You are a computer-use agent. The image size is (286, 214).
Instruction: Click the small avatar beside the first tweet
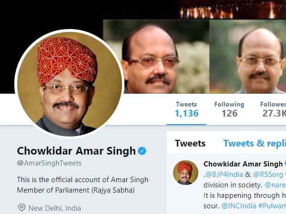coord(185,173)
